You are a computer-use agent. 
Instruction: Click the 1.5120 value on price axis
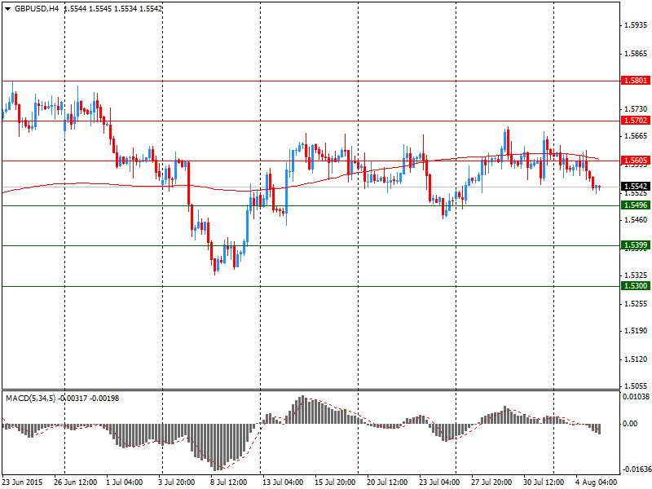click(x=636, y=359)
